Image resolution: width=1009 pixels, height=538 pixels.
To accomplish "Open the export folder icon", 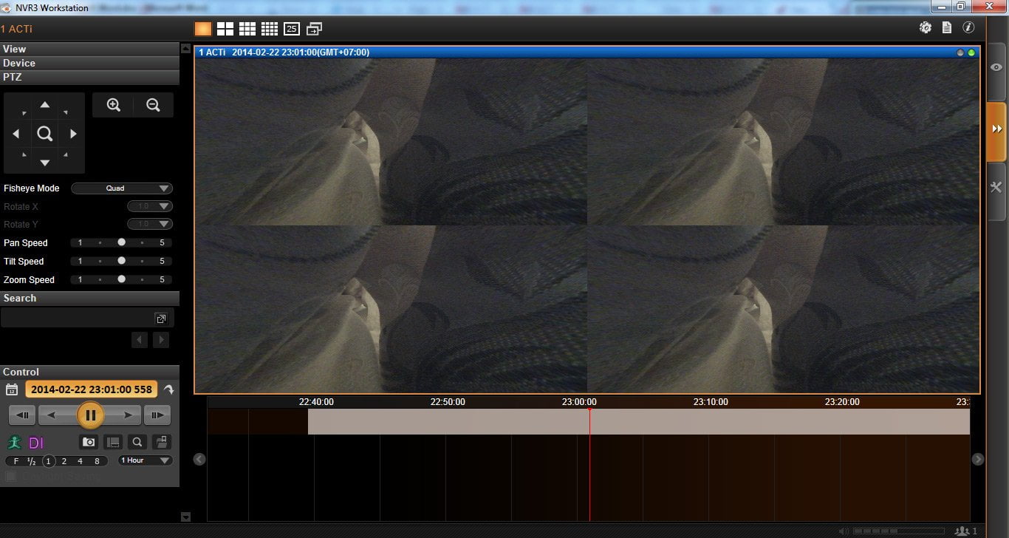I will [161, 442].
